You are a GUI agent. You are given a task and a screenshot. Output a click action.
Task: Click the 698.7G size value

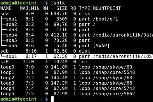tap(59, 14)
